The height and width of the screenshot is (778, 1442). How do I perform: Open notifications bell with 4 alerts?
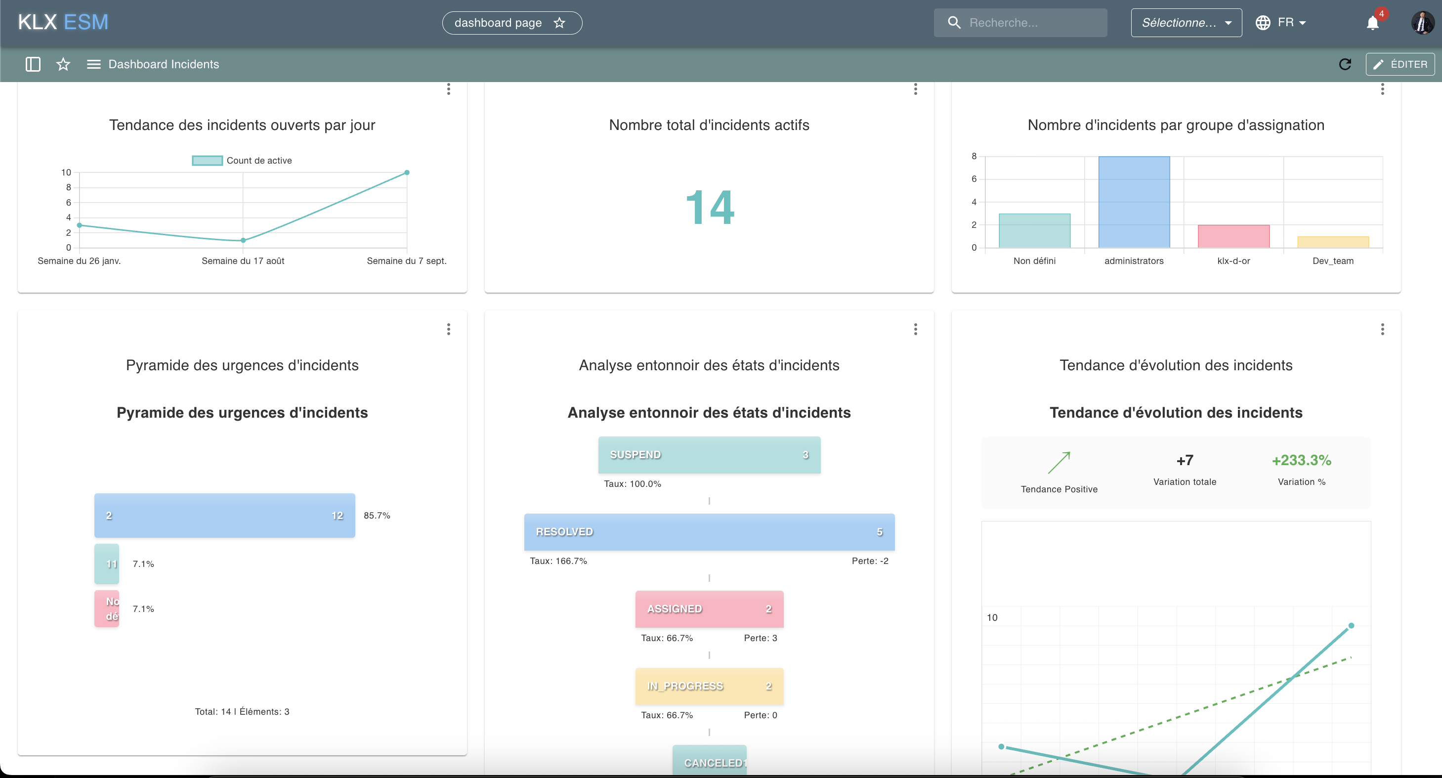tap(1372, 23)
